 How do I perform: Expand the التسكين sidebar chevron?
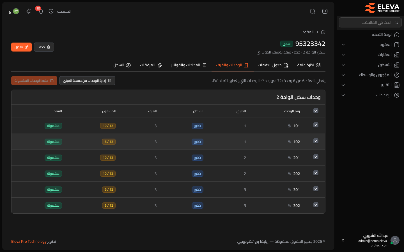click(x=343, y=65)
